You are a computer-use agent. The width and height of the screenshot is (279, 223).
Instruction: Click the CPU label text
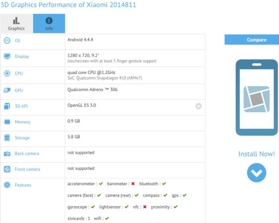pyautogui.click(x=19, y=73)
